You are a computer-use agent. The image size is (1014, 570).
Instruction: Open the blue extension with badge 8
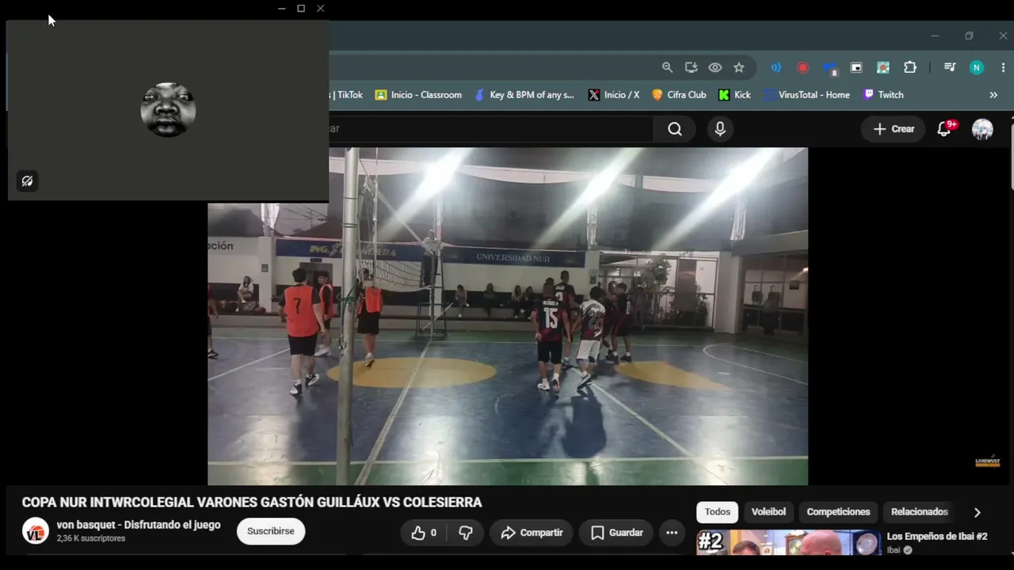(x=829, y=68)
